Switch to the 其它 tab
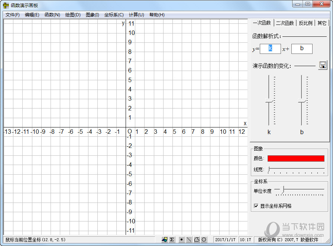The image size is (333, 246). point(322,23)
